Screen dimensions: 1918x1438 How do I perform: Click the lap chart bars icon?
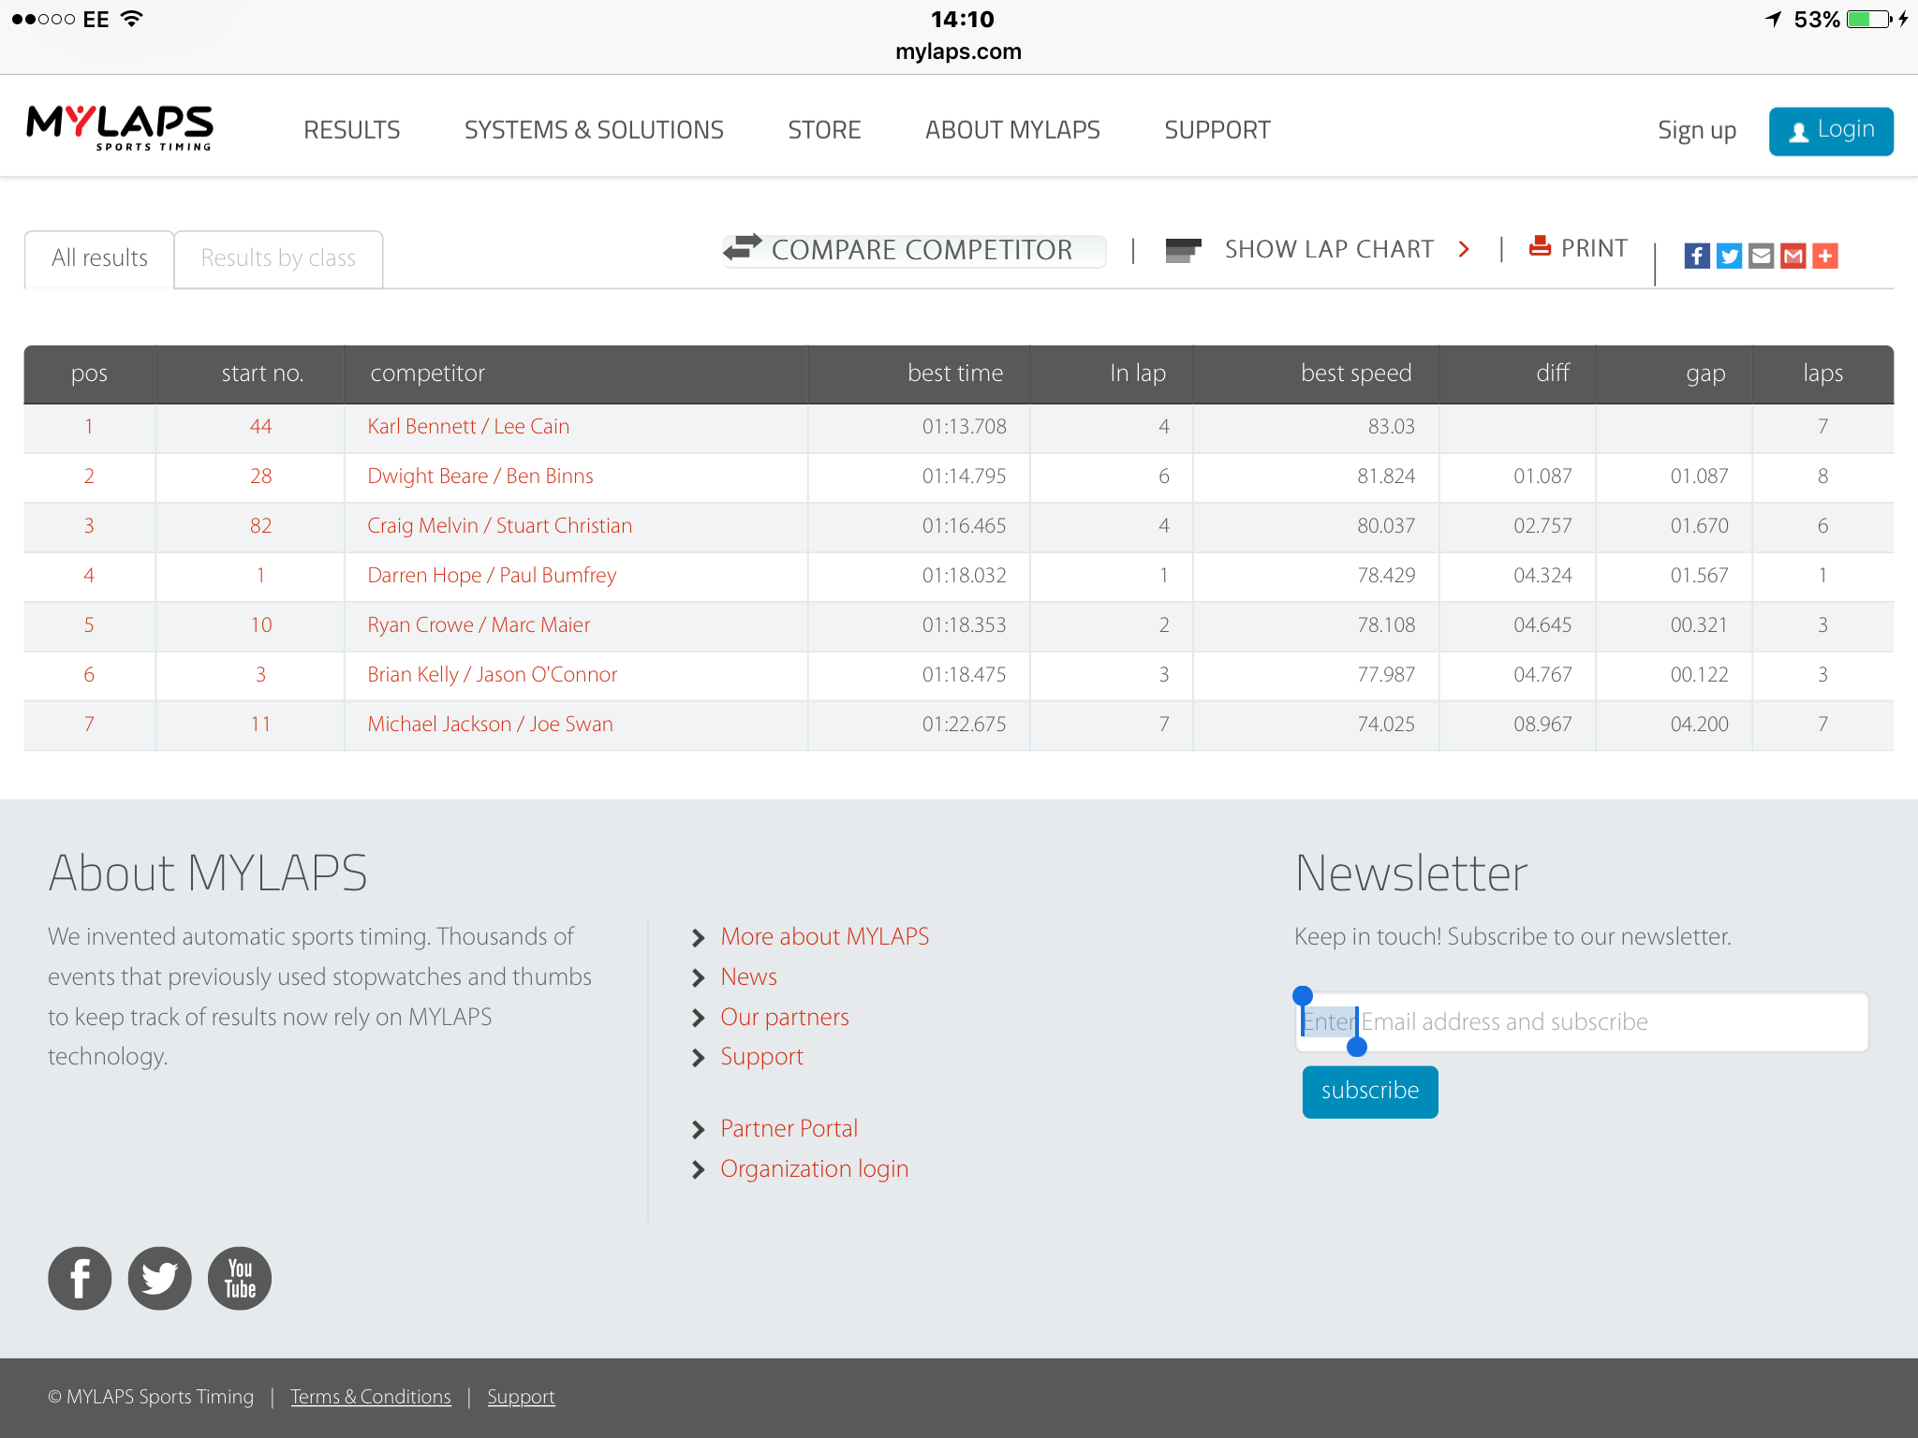click(1183, 250)
